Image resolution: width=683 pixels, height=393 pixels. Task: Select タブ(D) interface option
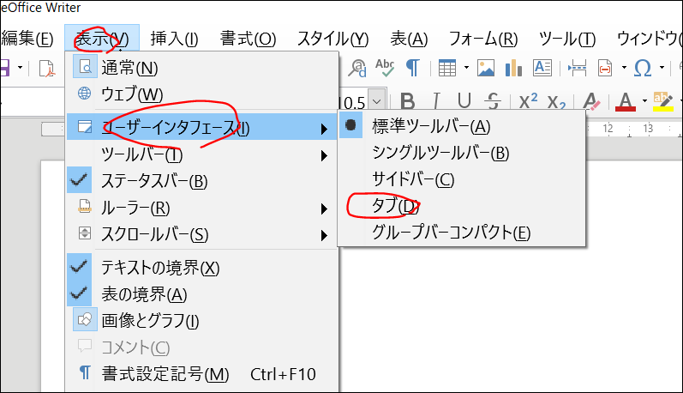pos(462,205)
